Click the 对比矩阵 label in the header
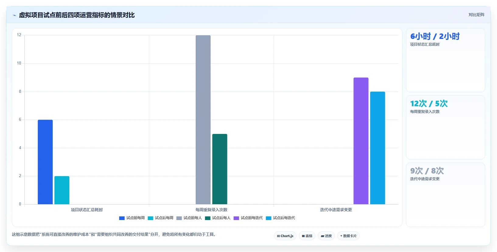The width and height of the screenshot is (497, 252). point(476,15)
